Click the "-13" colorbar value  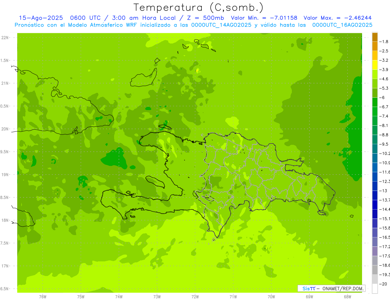pyautogui.click(x=383, y=191)
